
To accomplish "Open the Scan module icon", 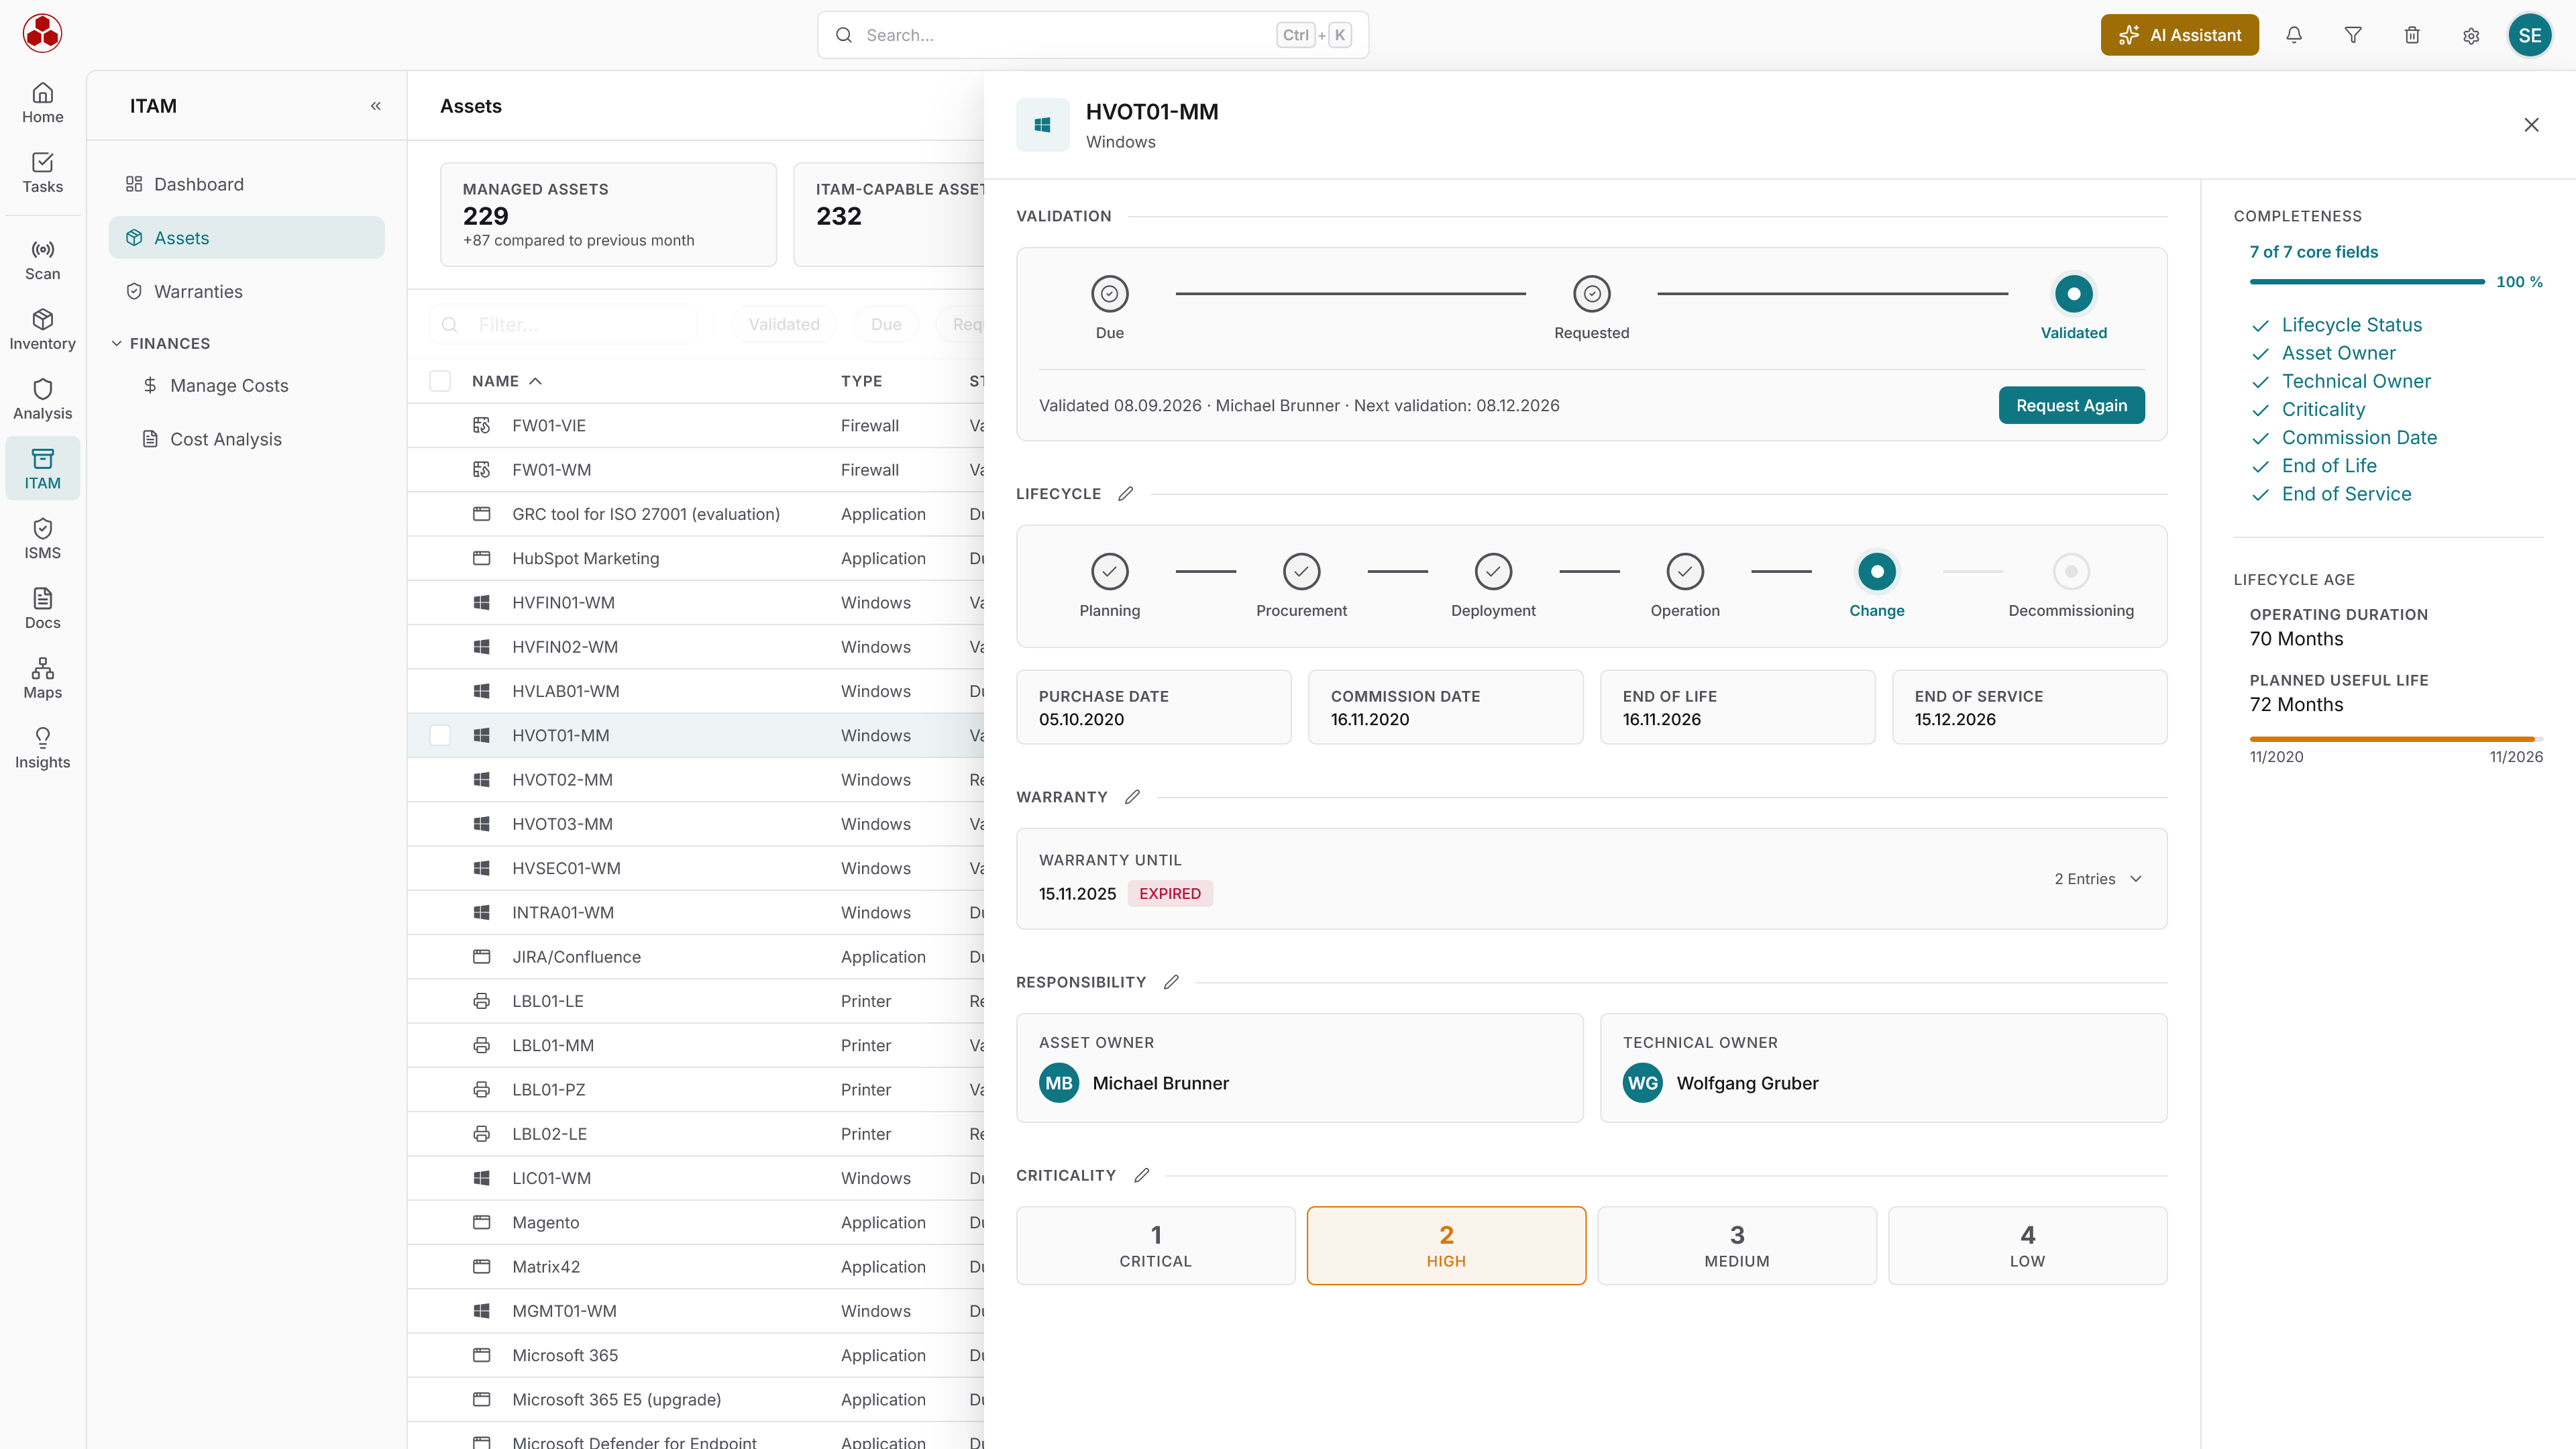I will (42, 260).
